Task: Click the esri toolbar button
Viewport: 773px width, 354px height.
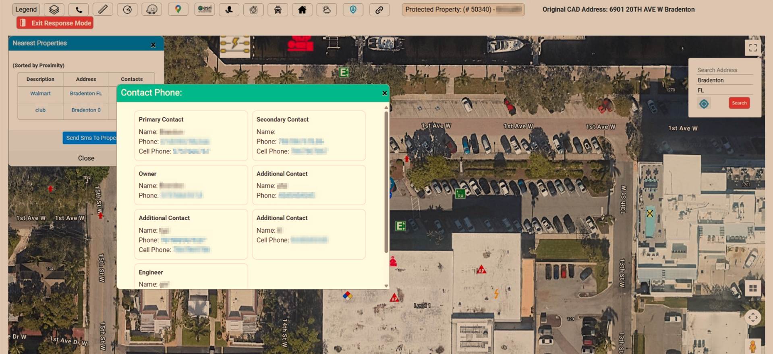Action: [204, 9]
